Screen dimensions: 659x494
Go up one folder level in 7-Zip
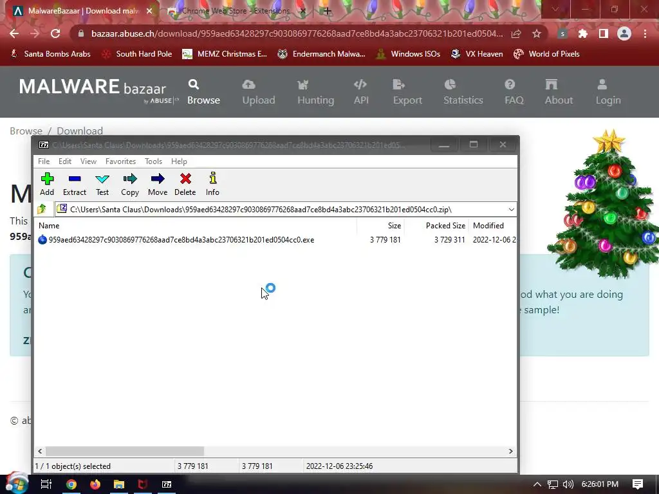pyautogui.click(x=42, y=209)
